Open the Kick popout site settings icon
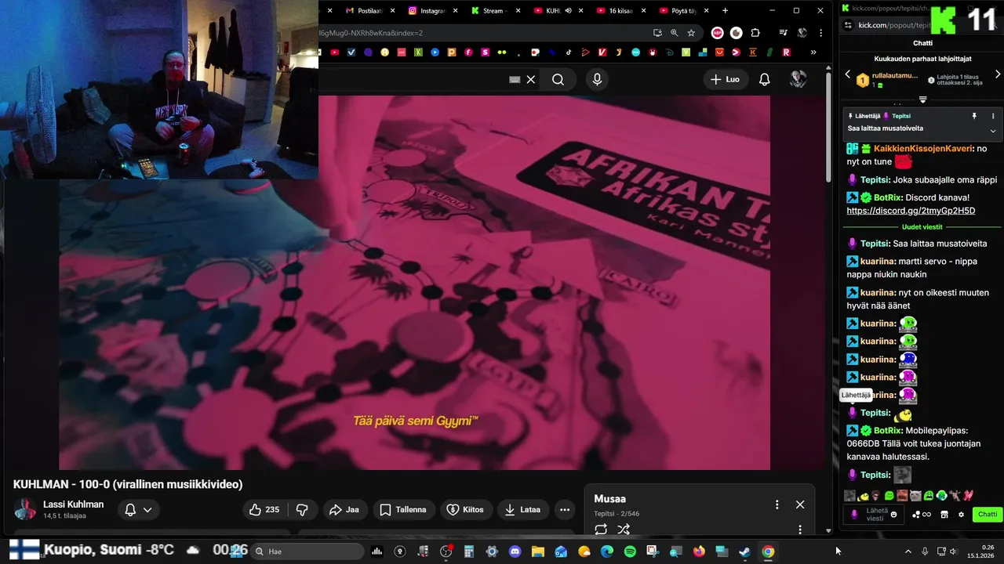 [x=848, y=25]
